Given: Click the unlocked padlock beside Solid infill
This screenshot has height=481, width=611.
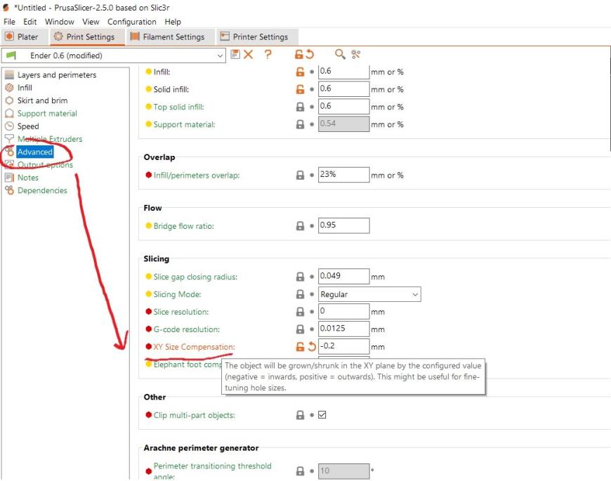Looking at the screenshot, I should pos(300,89).
